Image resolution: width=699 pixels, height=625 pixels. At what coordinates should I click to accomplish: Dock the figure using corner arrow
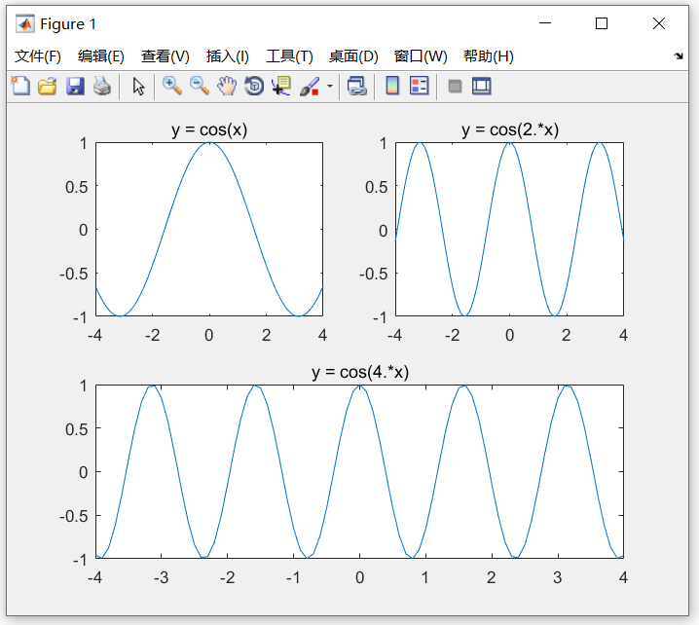point(679,55)
